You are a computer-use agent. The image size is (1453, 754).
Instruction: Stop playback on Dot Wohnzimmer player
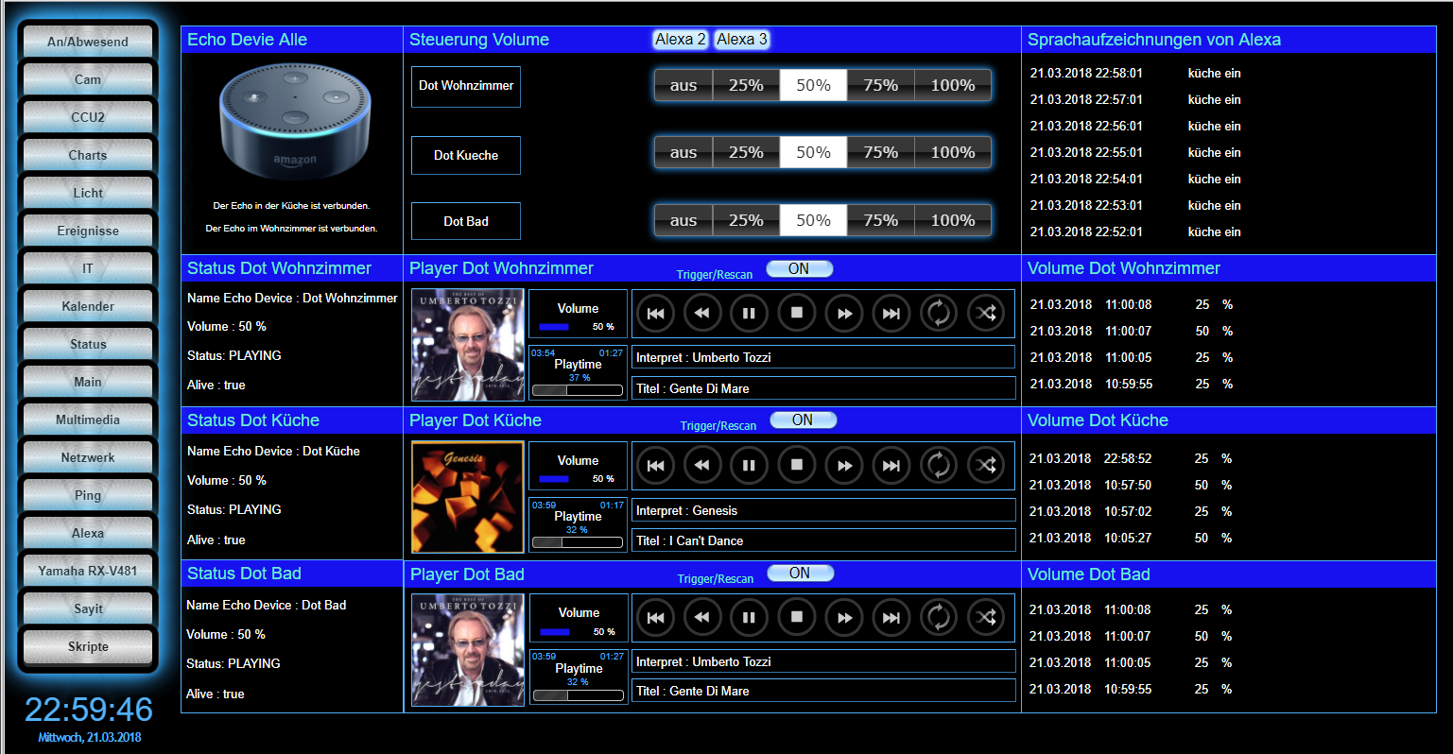(796, 313)
